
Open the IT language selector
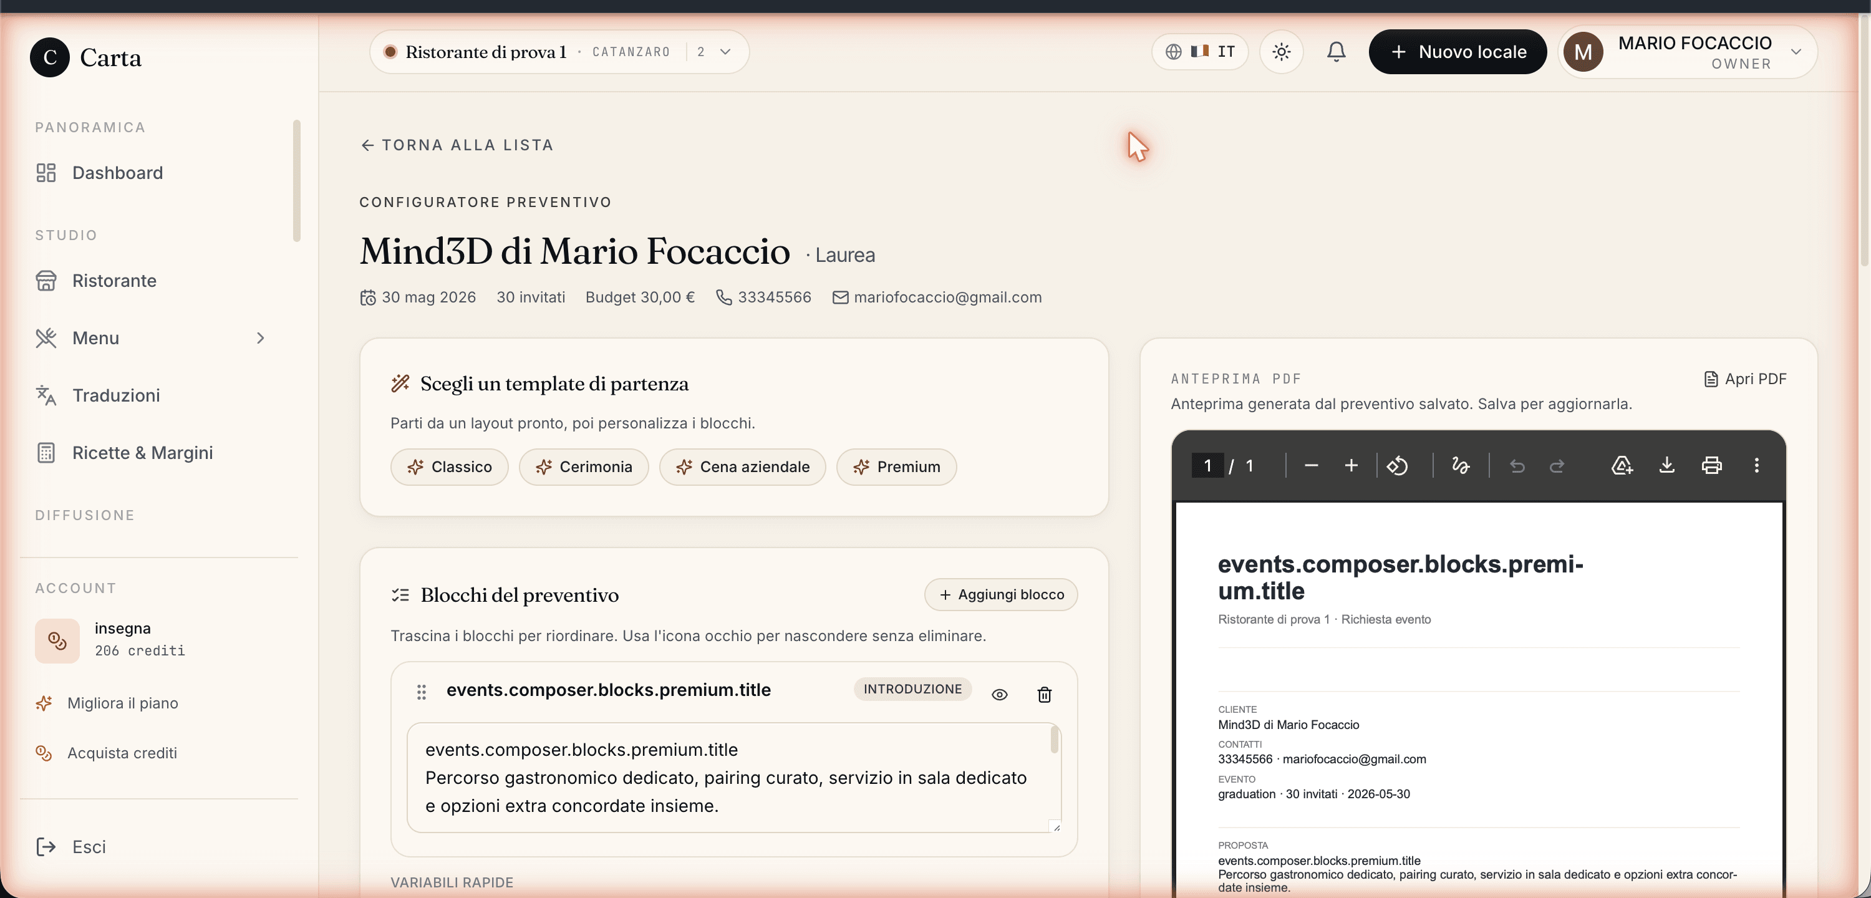1200,52
